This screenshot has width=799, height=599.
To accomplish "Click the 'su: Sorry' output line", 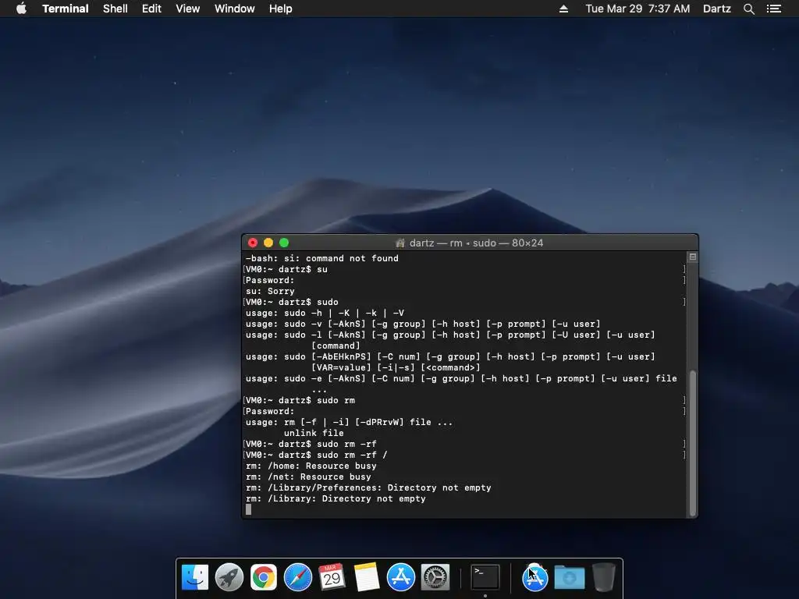I will (270, 292).
